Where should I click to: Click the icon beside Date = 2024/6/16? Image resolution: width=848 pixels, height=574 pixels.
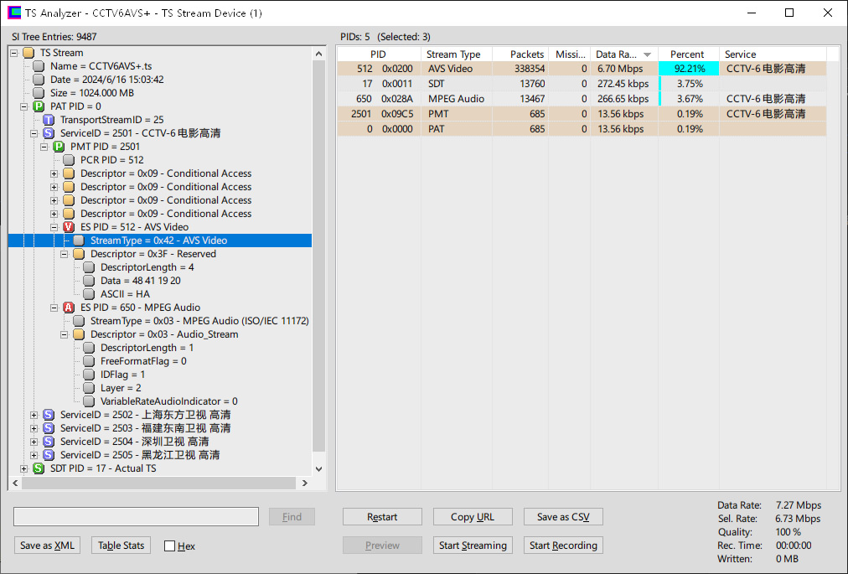pyautogui.click(x=39, y=80)
